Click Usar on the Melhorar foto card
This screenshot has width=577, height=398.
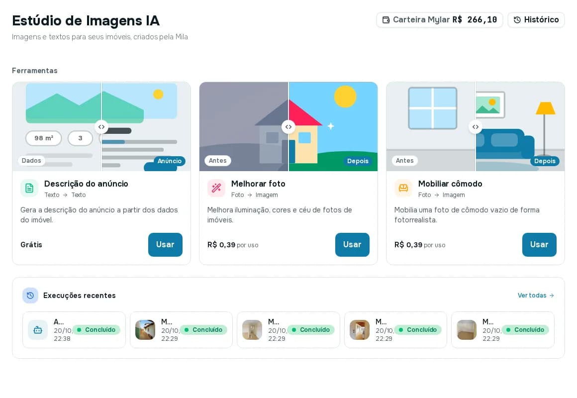tap(352, 244)
